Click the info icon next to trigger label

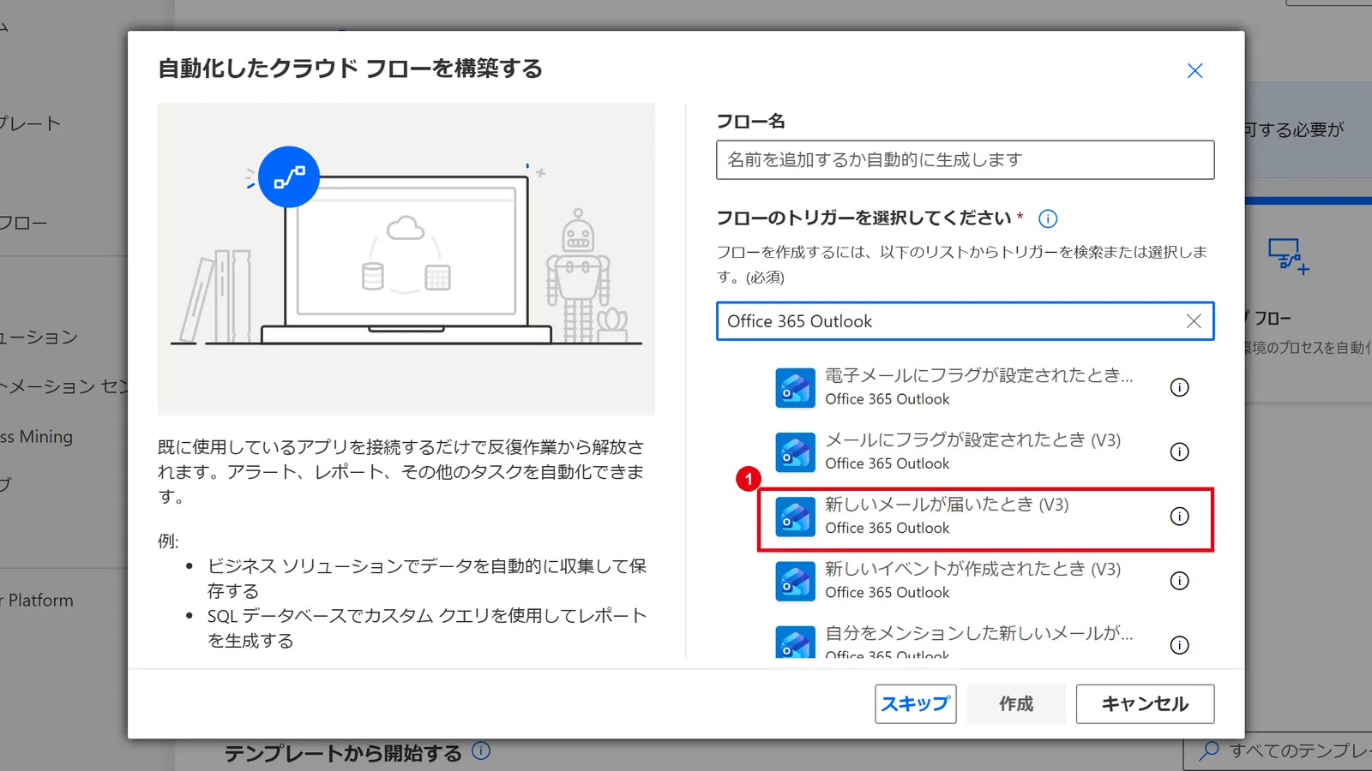[1048, 218]
